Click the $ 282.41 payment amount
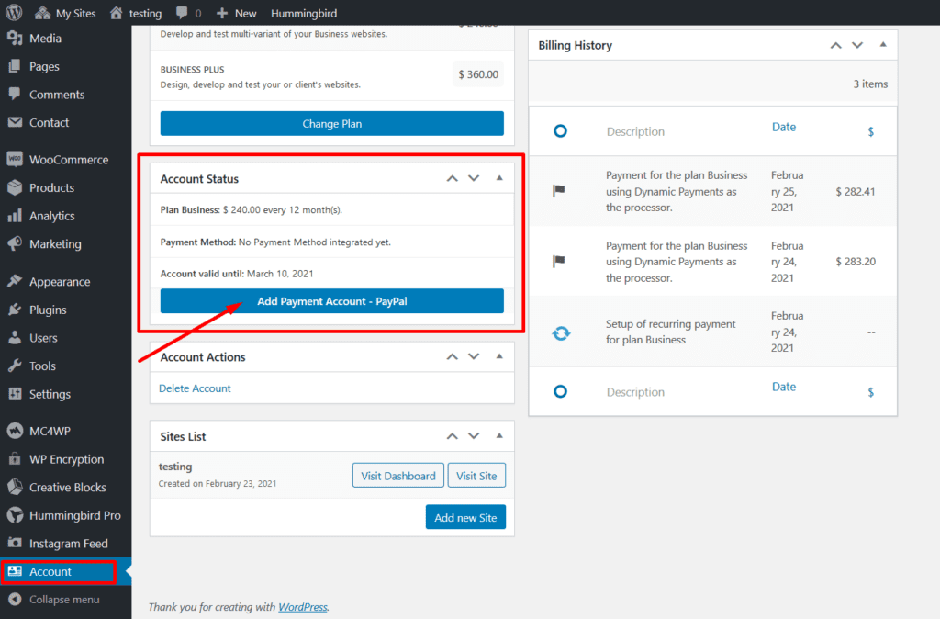Viewport: 940px width, 619px height. pyautogui.click(x=856, y=191)
